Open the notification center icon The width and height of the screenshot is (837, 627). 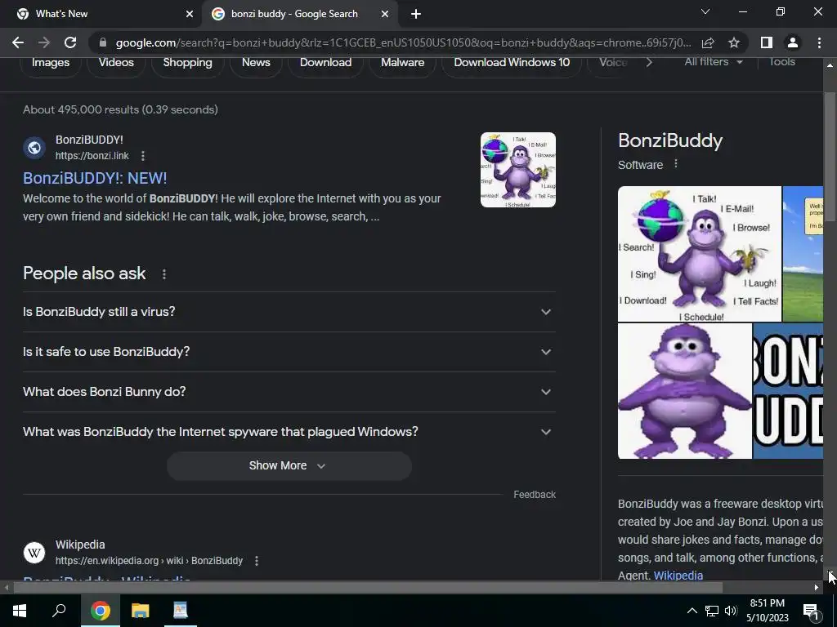(812, 611)
